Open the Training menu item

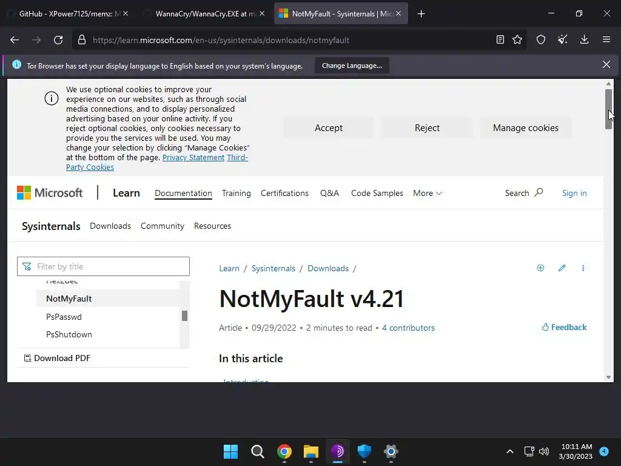pos(237,193)
